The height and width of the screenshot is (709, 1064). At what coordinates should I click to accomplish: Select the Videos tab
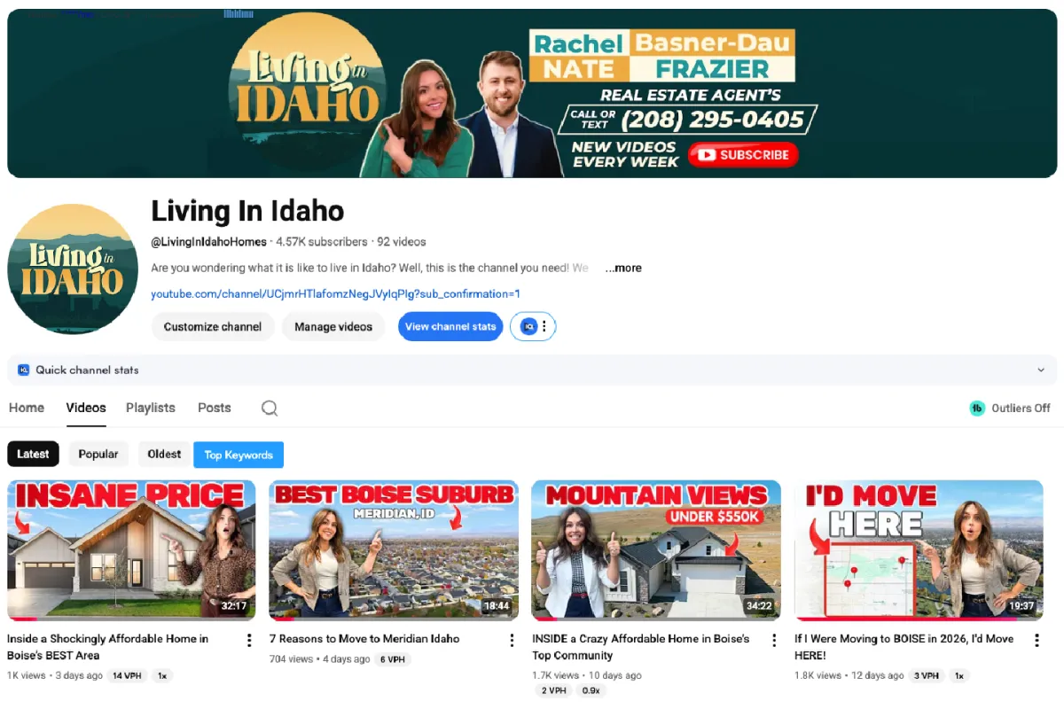86,408
